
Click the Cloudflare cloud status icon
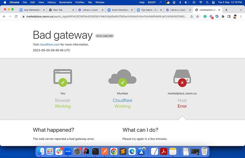(123, 78)
